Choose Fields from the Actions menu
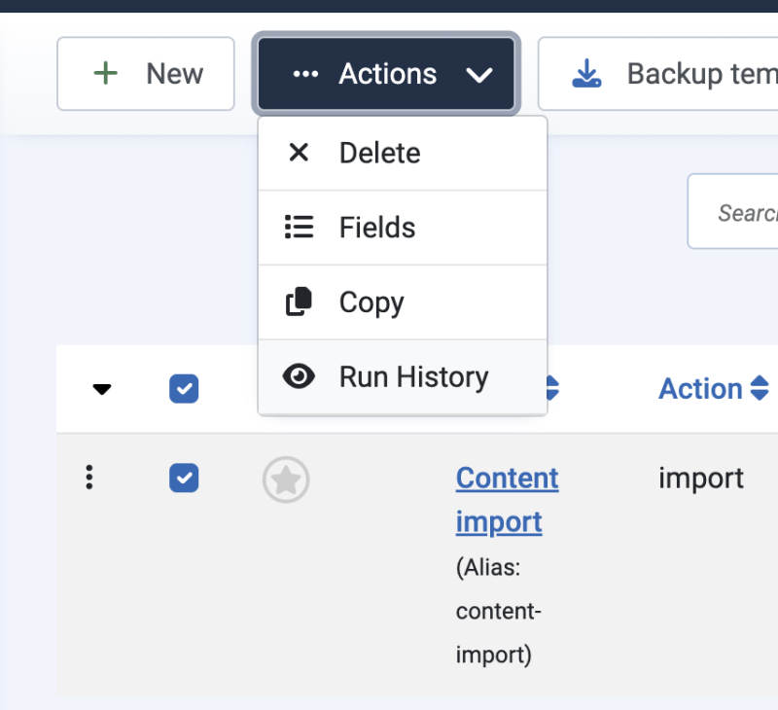The width and height of the screenshot is (778, 710). [x=403, y=228]
